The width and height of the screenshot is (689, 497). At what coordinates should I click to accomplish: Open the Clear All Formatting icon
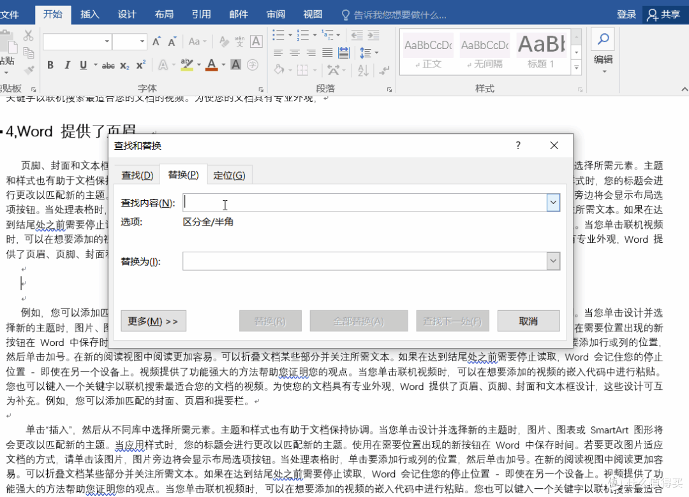[223, 41]
